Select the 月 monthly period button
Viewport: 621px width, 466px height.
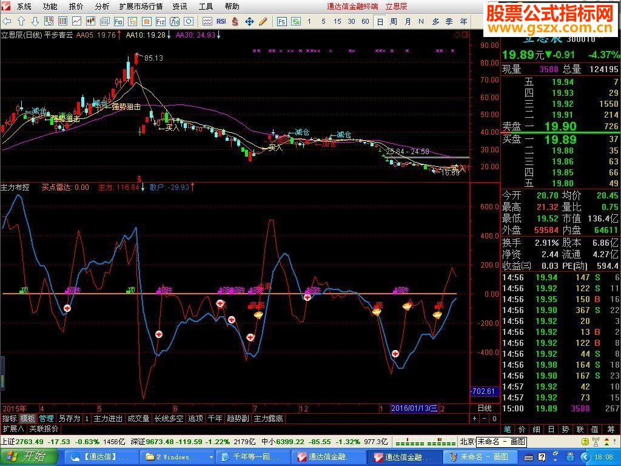pos(408,21)
